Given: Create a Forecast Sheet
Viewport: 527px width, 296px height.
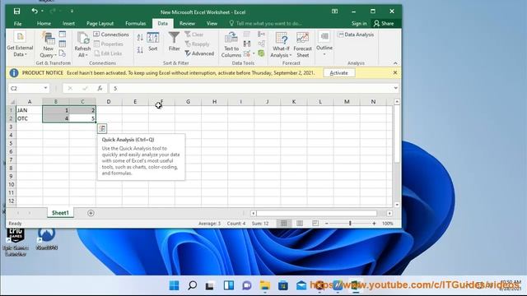Looking at the screenshot, I should (302, 44).
